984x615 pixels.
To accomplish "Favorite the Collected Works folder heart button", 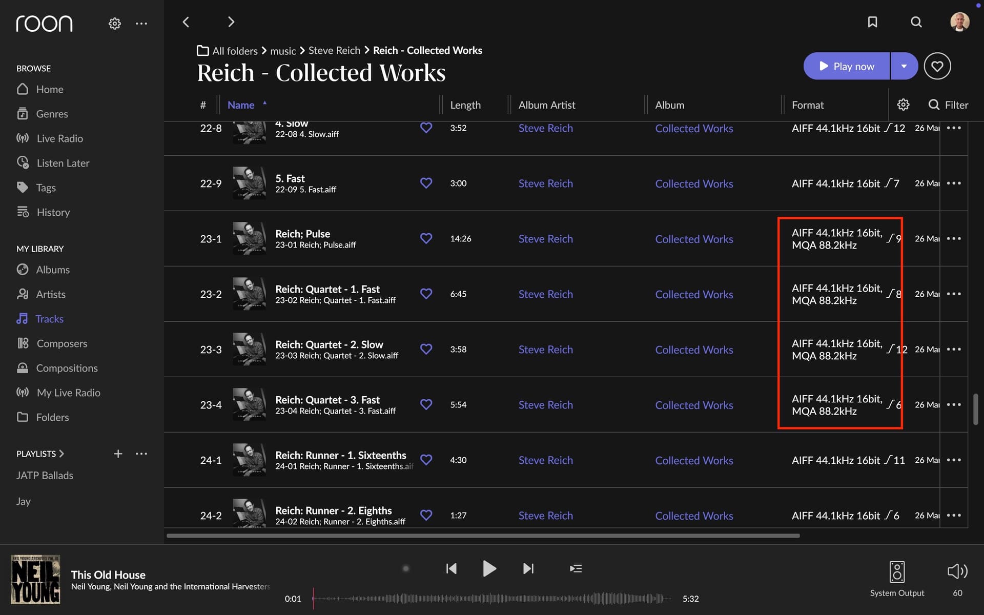I will (x=937, y=66).
